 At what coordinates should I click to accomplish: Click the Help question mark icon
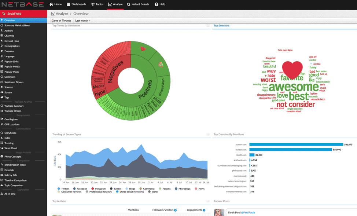pos(157,4)
